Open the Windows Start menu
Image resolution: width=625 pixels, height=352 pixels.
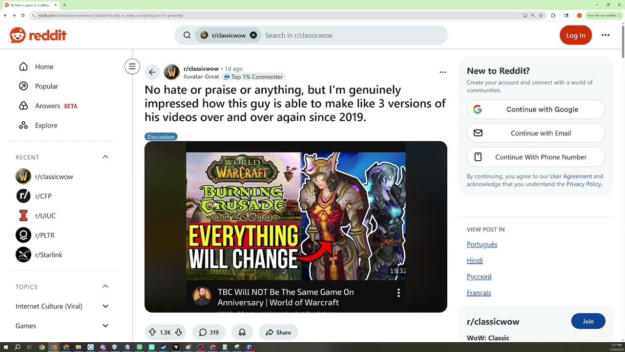tap(6, 347)
